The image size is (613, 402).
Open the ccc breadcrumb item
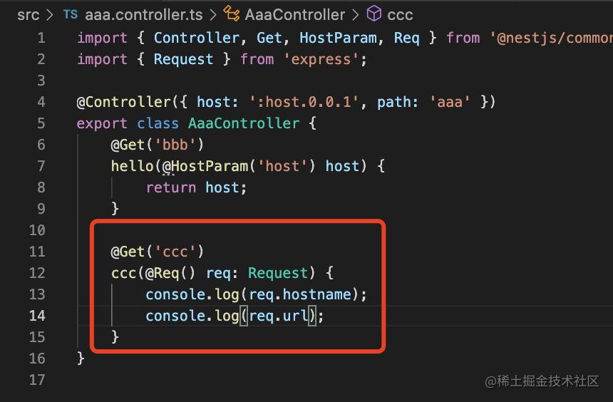pyautogui.click(x=400, y=15)
